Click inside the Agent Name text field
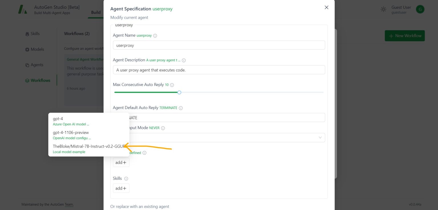The image size is (438, 210). pos(219,45)
